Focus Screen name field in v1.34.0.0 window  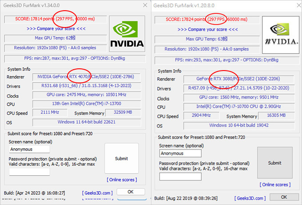(29, 149)
